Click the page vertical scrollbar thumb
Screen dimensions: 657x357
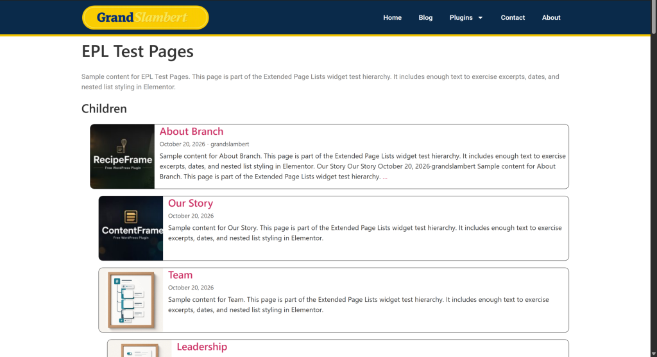coord(654,17)
